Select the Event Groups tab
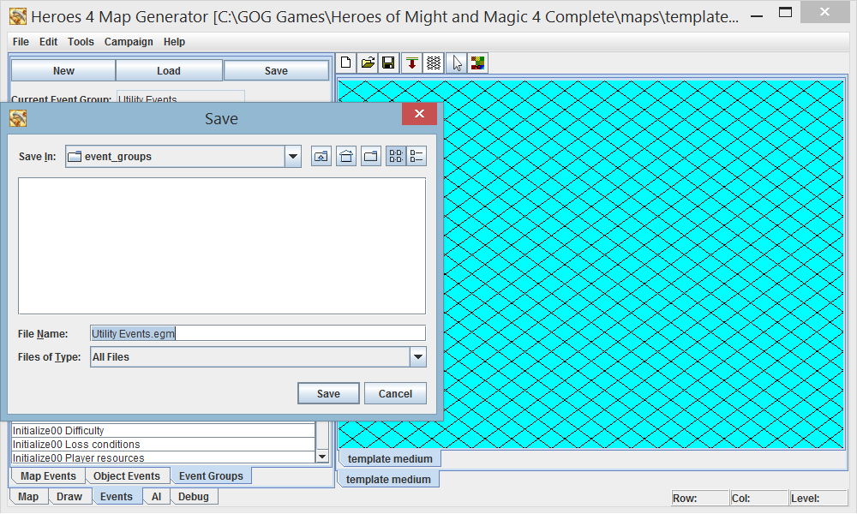857x514 pixels. pyautogui.click(x=211, y=476)
